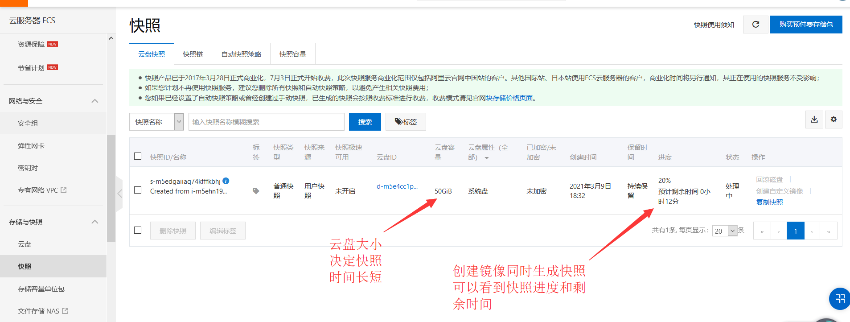Go to the last page arrow
Viewport: 850px width, 322px height.
pyautogui.click(x=829, y=231)
